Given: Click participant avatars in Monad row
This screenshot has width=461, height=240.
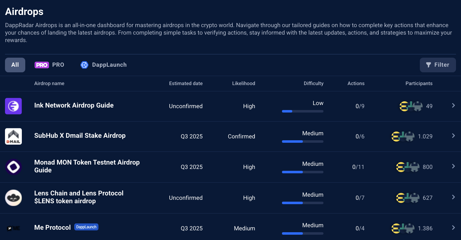Looking at the screenshot, I should click(407, 167).
